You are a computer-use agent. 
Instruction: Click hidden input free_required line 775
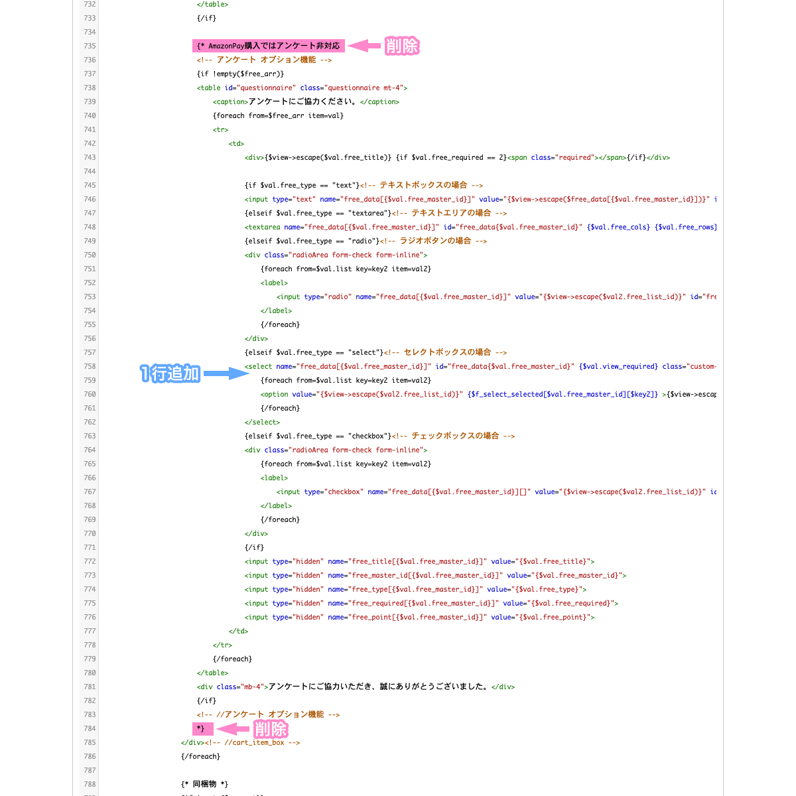pyautogui.click(x=431, y=603)
